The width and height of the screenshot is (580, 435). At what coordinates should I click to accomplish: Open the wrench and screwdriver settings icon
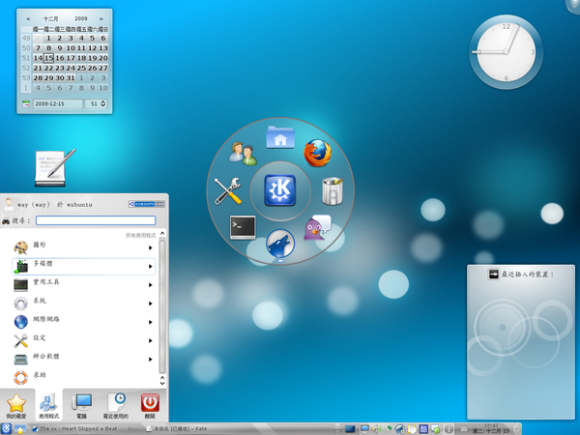click(228, 190)
